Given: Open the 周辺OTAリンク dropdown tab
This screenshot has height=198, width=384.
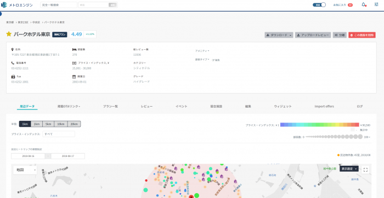Looking at the screenshot, I should click(x=69, y=107).
